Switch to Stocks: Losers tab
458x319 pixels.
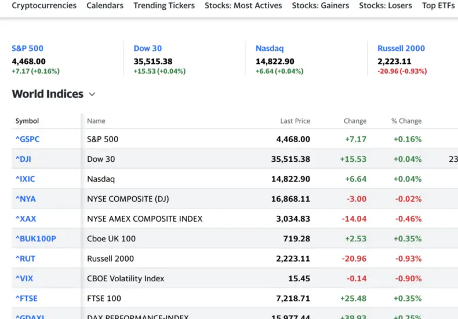tap(386, 6)
